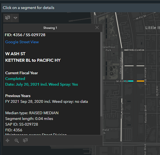Click the Waterfront Park map label

pos(109,49)
